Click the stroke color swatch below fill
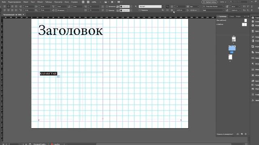Image resolution: width=259 pixels, height=145 pixels. click(x=125, y=10)
